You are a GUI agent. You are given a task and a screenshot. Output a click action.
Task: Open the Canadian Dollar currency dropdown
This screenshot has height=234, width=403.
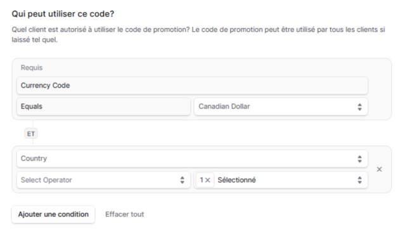click(281, 107)
